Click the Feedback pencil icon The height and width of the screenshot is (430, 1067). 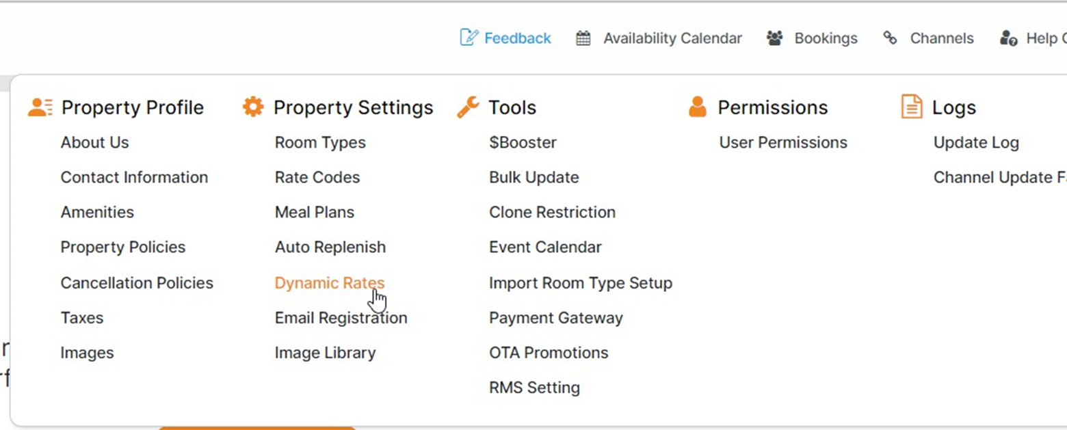coord(469,38)
